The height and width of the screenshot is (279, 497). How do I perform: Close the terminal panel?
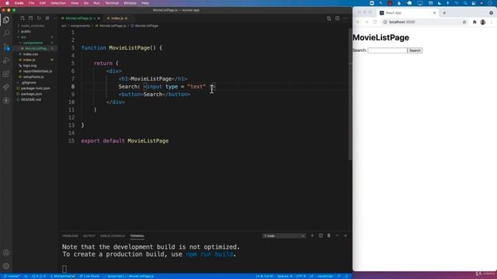[x=346, y=236]
